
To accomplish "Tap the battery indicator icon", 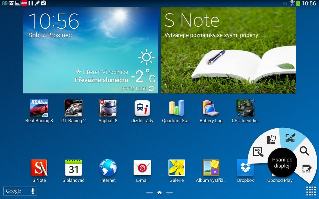I will point(298,3).
